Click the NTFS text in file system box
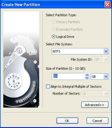Screen dimensions: 112x128 [x=56, y=51]
